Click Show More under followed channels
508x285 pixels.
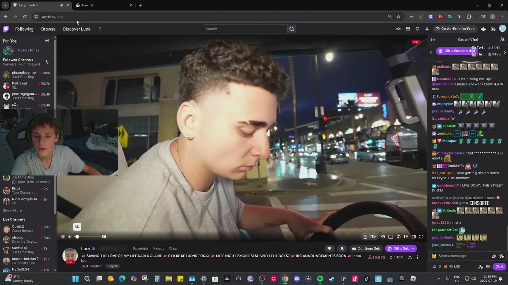12,211
